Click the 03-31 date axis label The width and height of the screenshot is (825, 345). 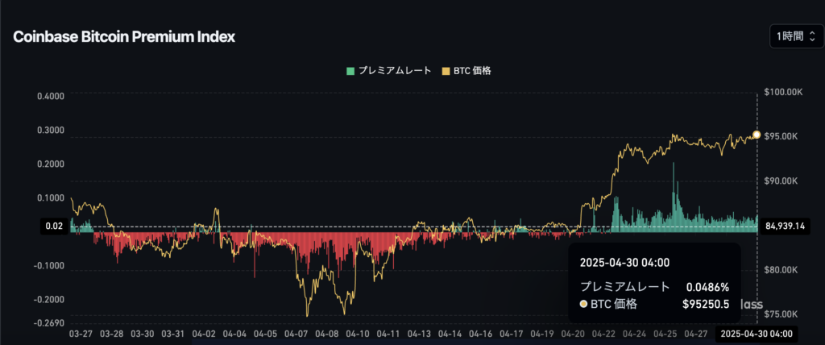click(173, 334)
